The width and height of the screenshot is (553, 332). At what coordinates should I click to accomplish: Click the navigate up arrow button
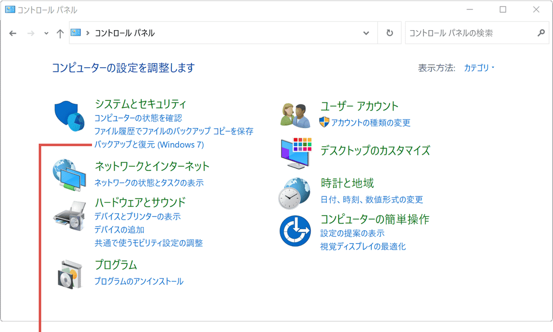coord(60,32)
